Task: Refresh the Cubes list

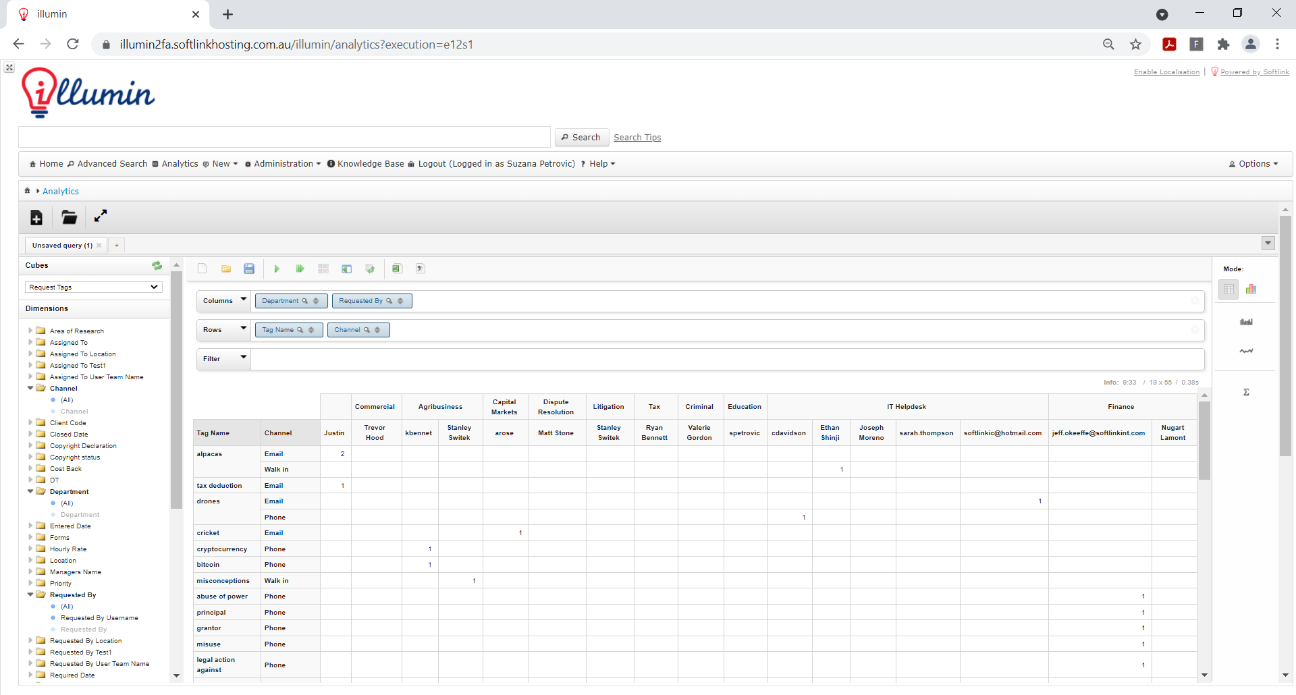Action: pos(157,266)
